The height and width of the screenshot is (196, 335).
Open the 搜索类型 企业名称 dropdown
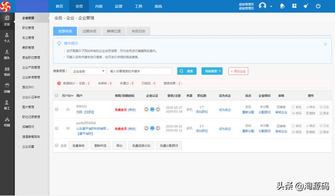[x=88, y=71]
